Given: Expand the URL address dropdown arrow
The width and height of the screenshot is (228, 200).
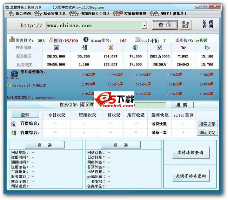Looking at the screenshot, I should (x=145, y=26).
